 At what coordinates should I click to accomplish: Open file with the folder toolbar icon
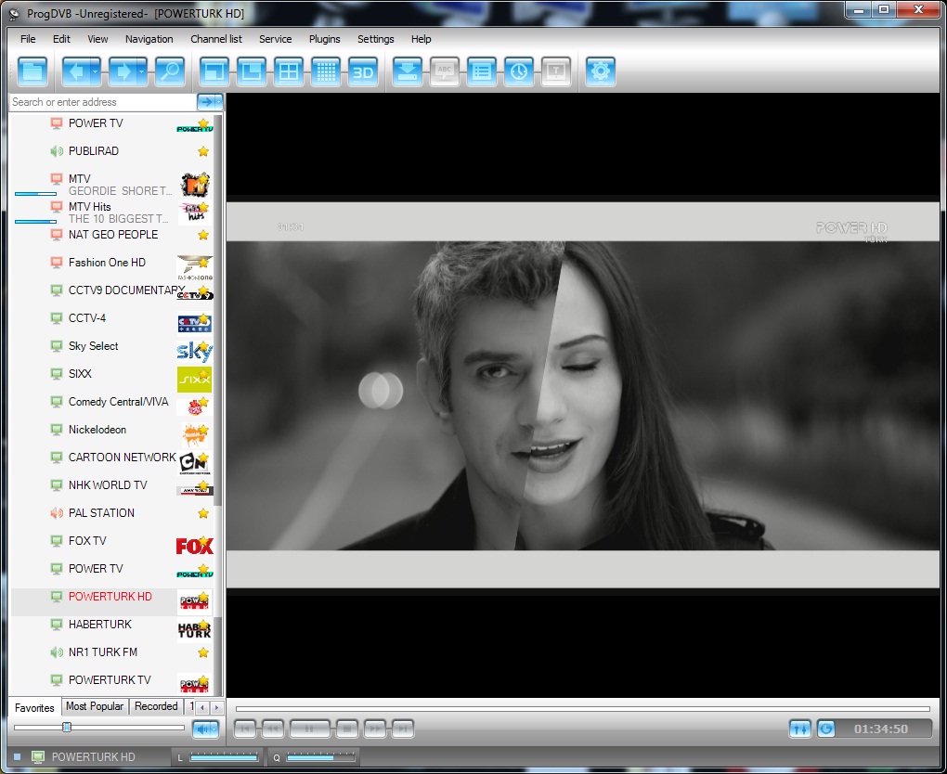coord(32,71)
